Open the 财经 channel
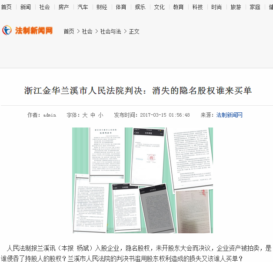Image resolution: width=273 pixels, height=262 pixels. (x=102, y=7)
